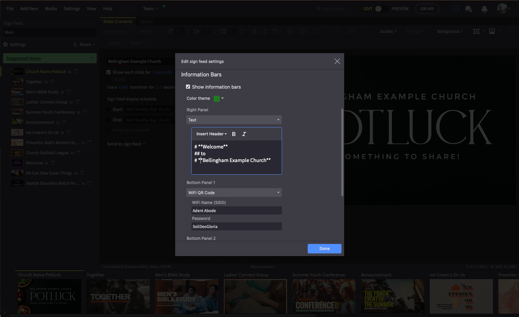
Task: Open the chat messages panel
Action: tap(468, 9)
